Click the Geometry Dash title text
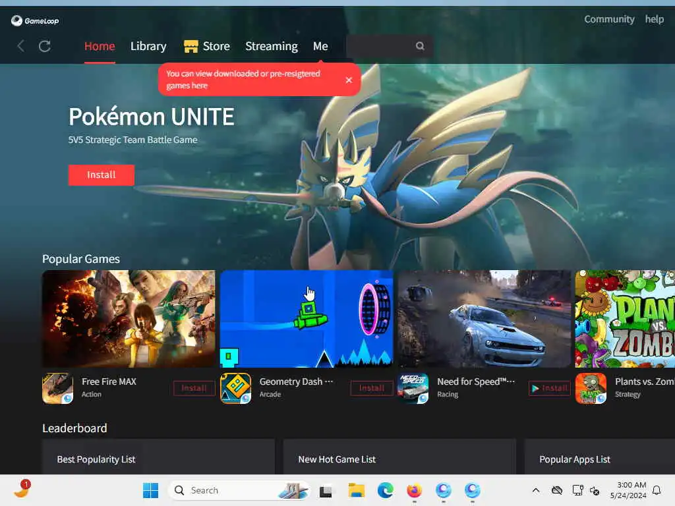 pyautogui.click(x=296, y=381)
